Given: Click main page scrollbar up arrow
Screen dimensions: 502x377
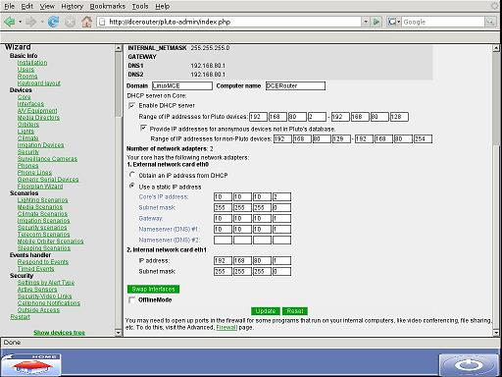Looking at the screenshot, I should tap(496, 48).
